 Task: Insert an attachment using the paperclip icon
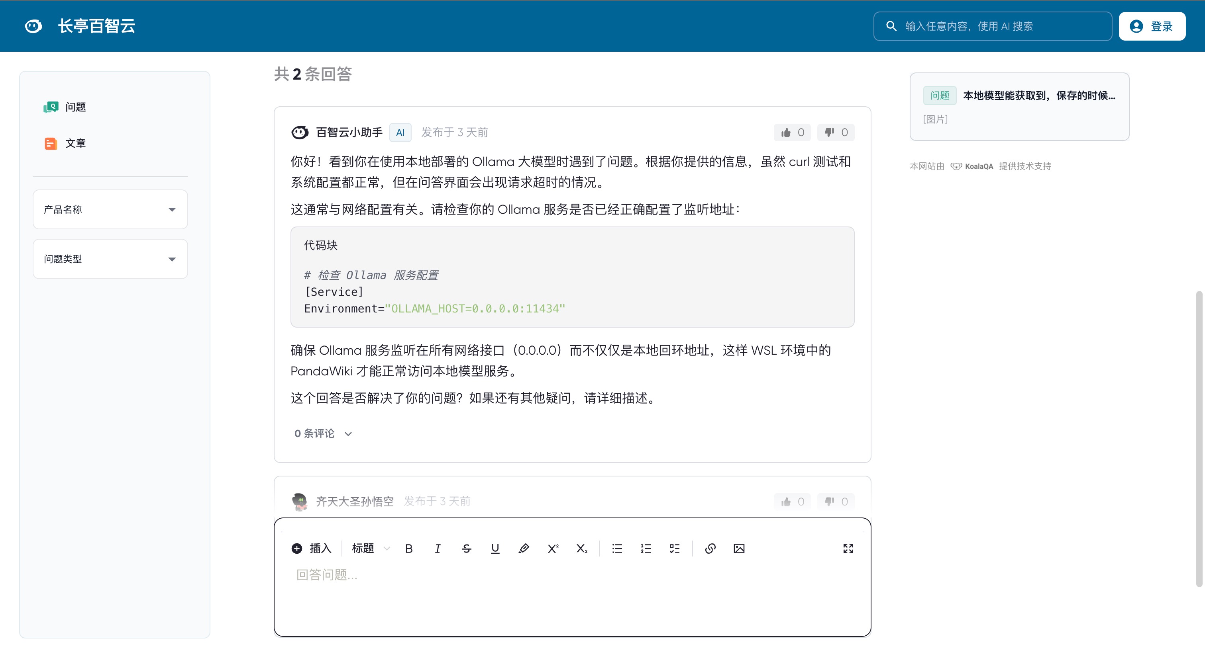524,549
